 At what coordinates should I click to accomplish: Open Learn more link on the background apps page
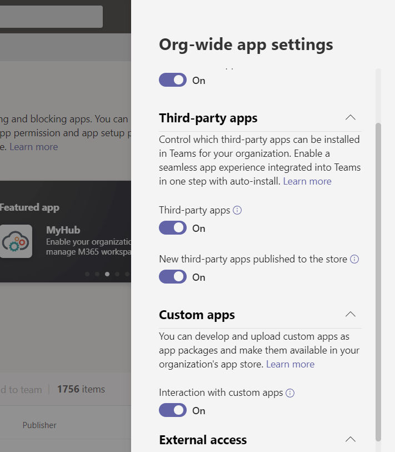(x=34, y=147)
